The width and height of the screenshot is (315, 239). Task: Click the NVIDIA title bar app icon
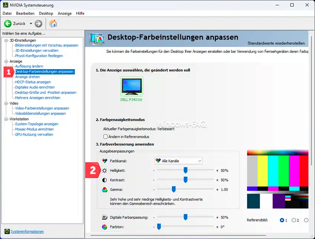click(6, 5)
